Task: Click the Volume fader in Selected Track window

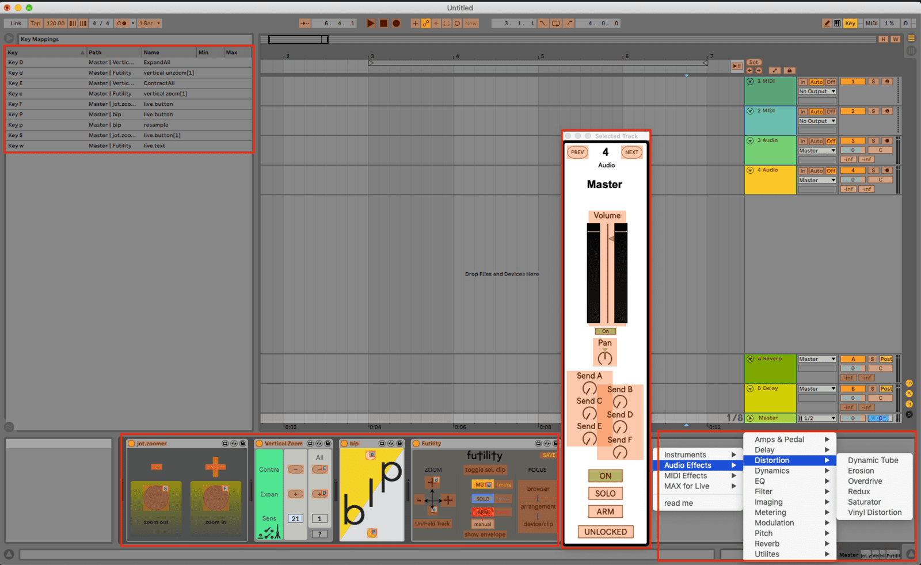Action: point(607,273)
